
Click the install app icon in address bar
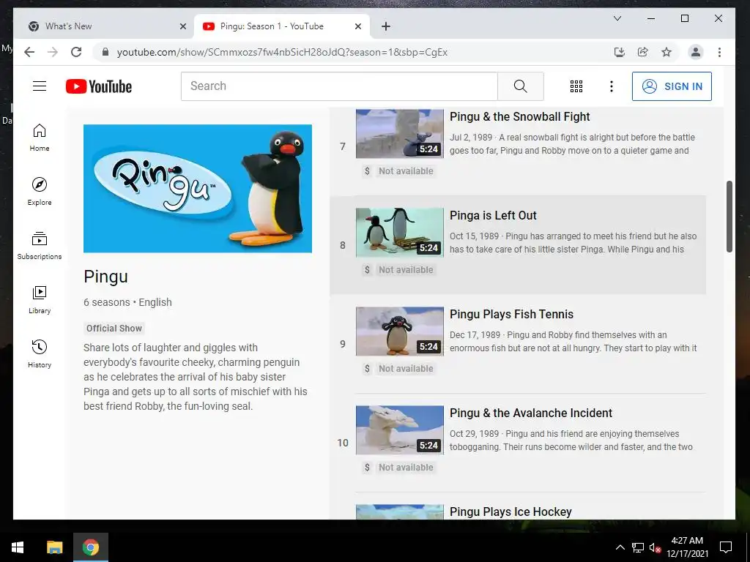pyautogui.click(x=620, y=52)
